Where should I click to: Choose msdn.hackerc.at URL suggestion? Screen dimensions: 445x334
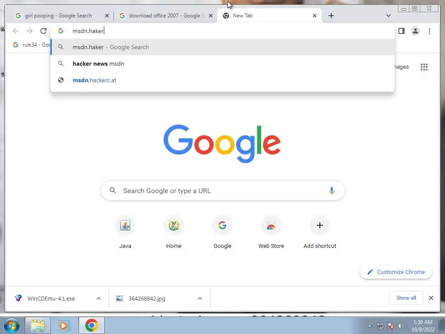click(x=222, y=80)
